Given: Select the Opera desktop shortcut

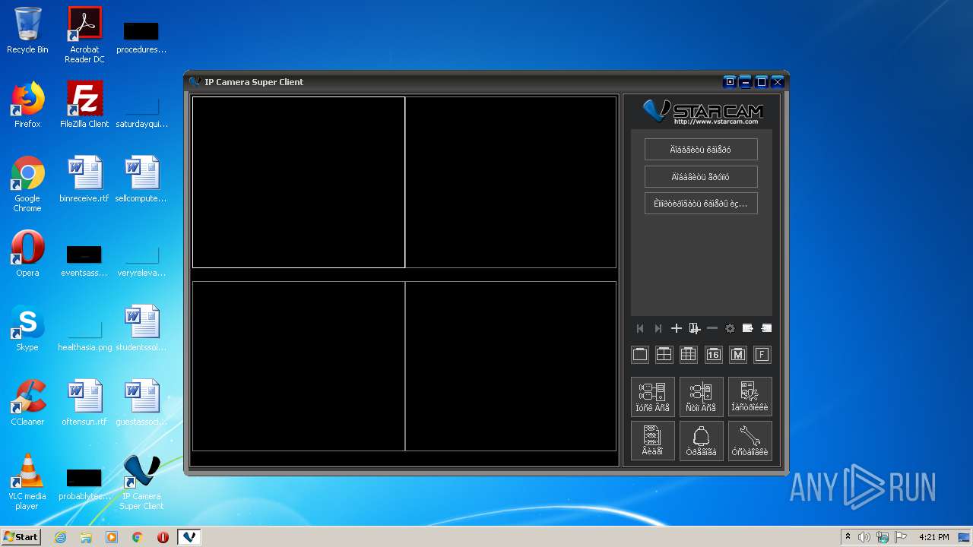Looking at the screenshot, I should [x=27, y=253].
